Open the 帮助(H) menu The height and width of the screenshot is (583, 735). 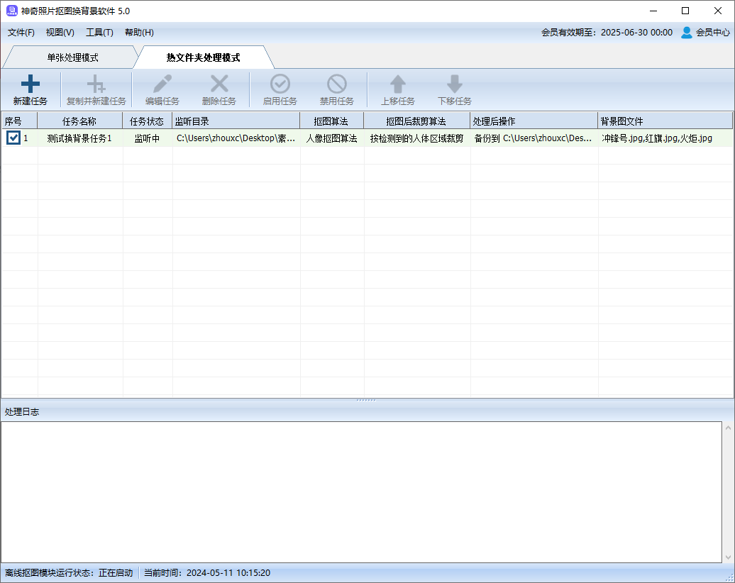(x=139, y=33)
